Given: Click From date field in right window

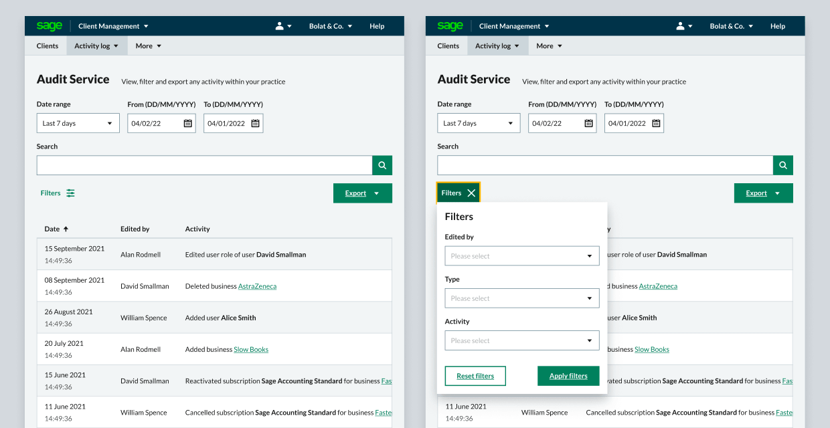Looking at the screenshot, I should click(x=562, y=123).
